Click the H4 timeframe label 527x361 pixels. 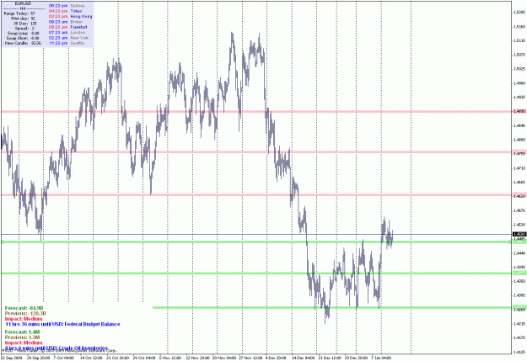point(24,8)
